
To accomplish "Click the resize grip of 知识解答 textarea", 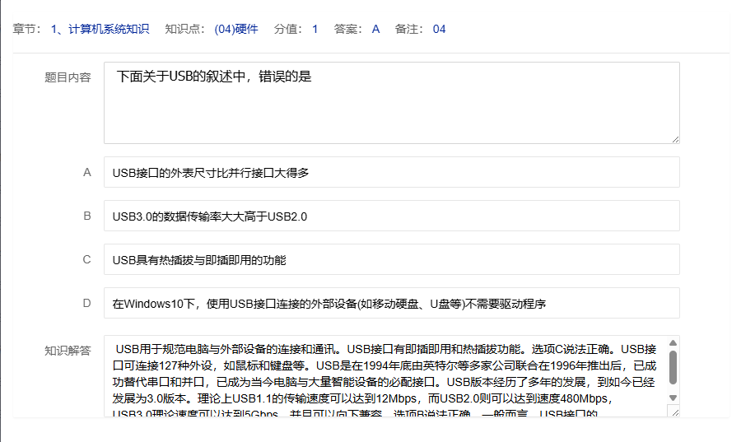I will pos(673,412).
